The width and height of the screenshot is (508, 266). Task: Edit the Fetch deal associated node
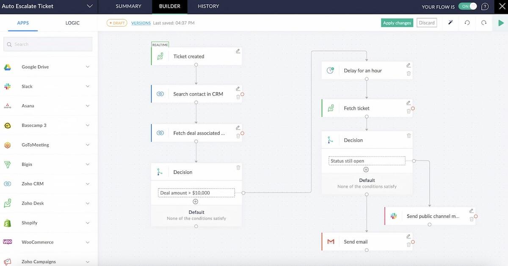click(238, 128)
